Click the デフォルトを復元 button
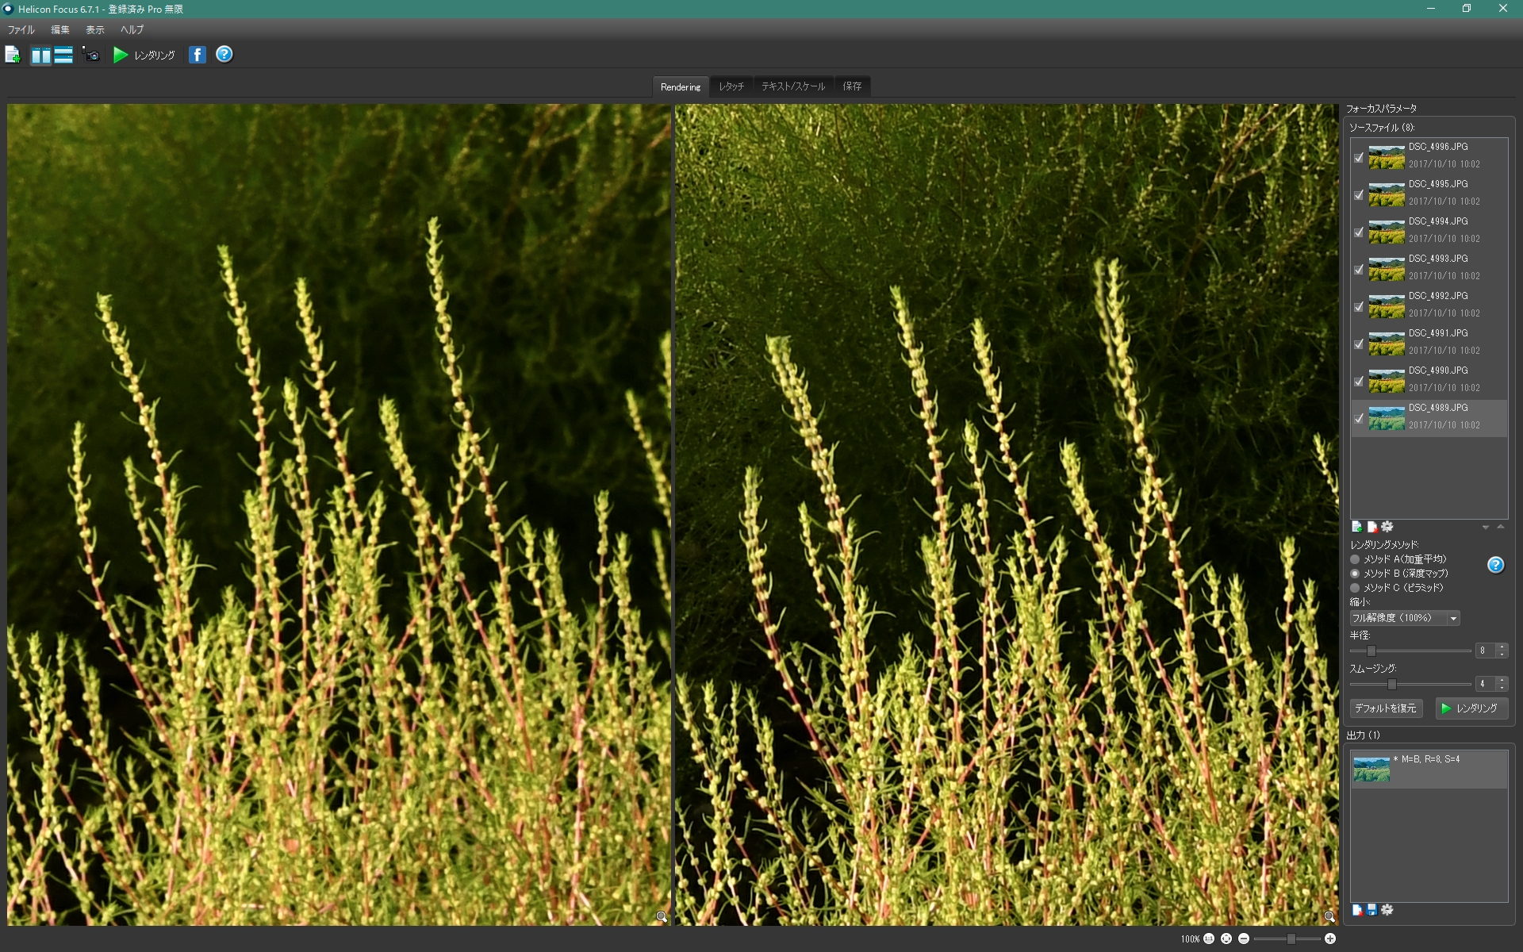The image size is (1523, 952). 1385,708
